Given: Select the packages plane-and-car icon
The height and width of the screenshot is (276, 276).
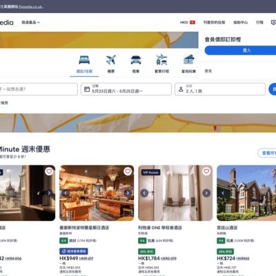Looking at the screenshot, I should pos(161,60).
